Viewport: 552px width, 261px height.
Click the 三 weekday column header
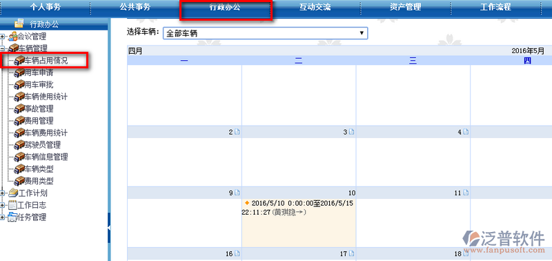coord(413,61)
